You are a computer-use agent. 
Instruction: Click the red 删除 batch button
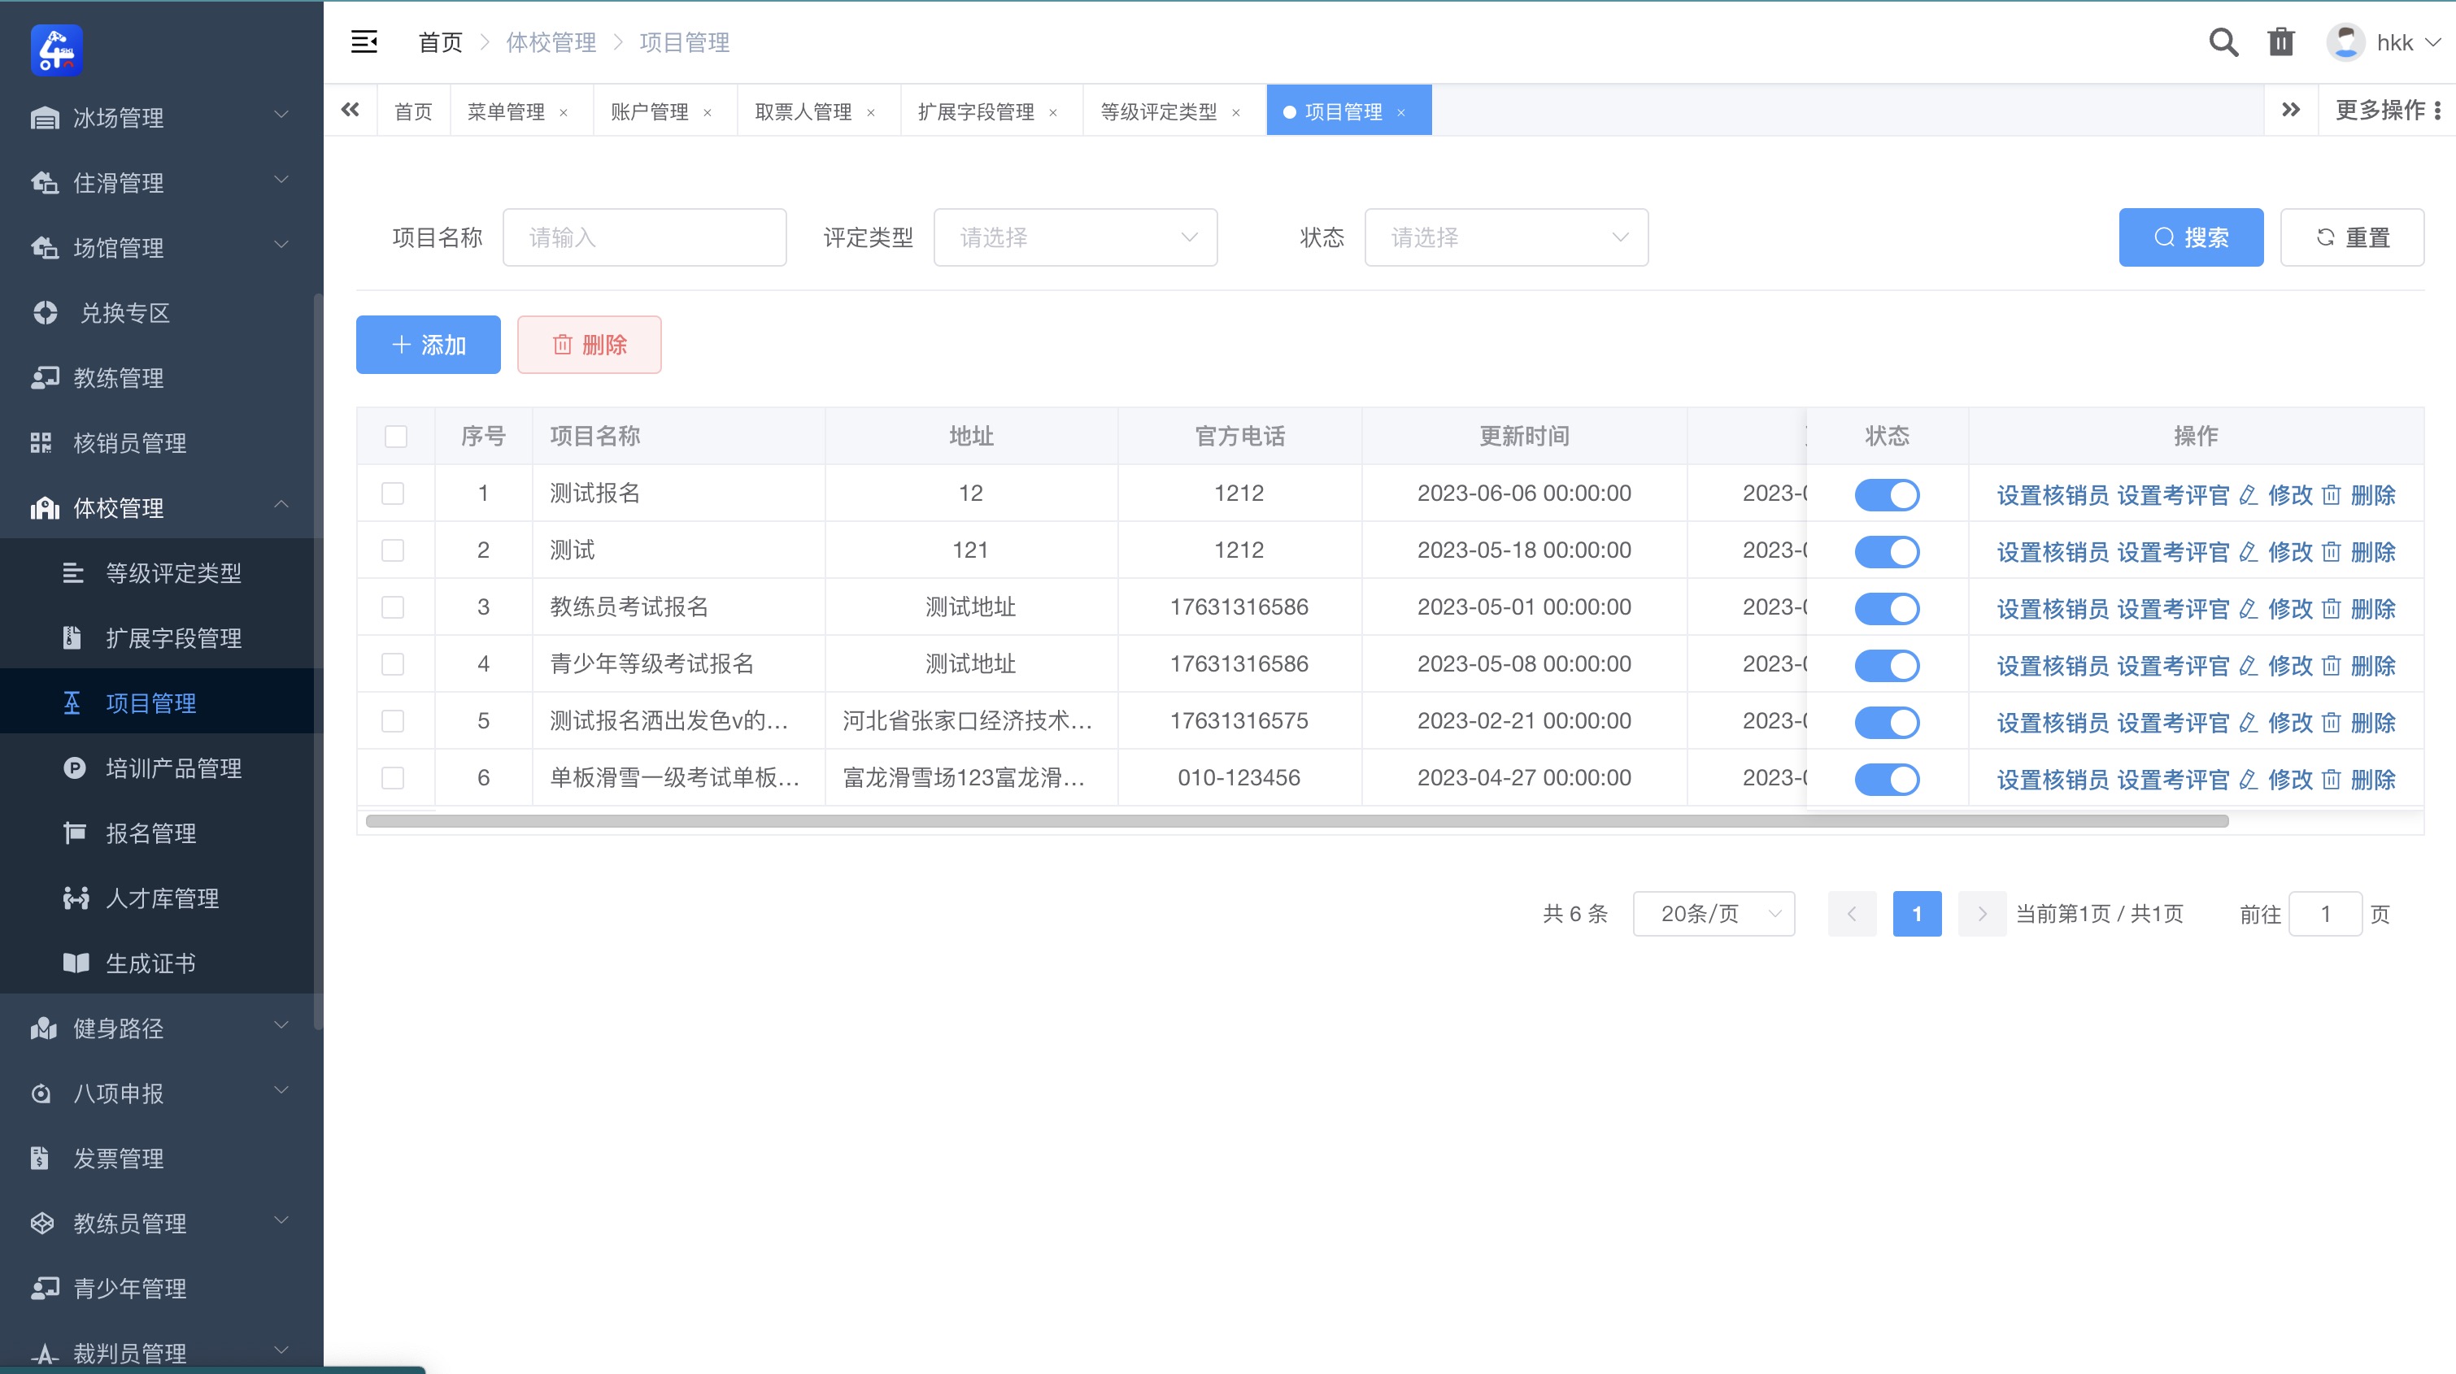click(x=590, y=344)
